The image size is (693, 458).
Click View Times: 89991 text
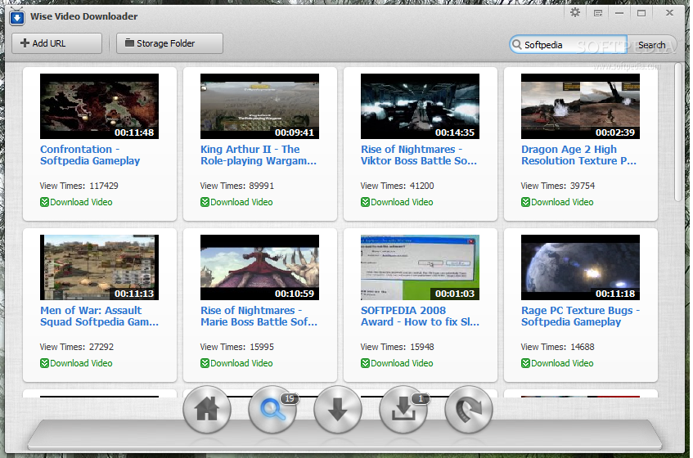coord(237,186)
